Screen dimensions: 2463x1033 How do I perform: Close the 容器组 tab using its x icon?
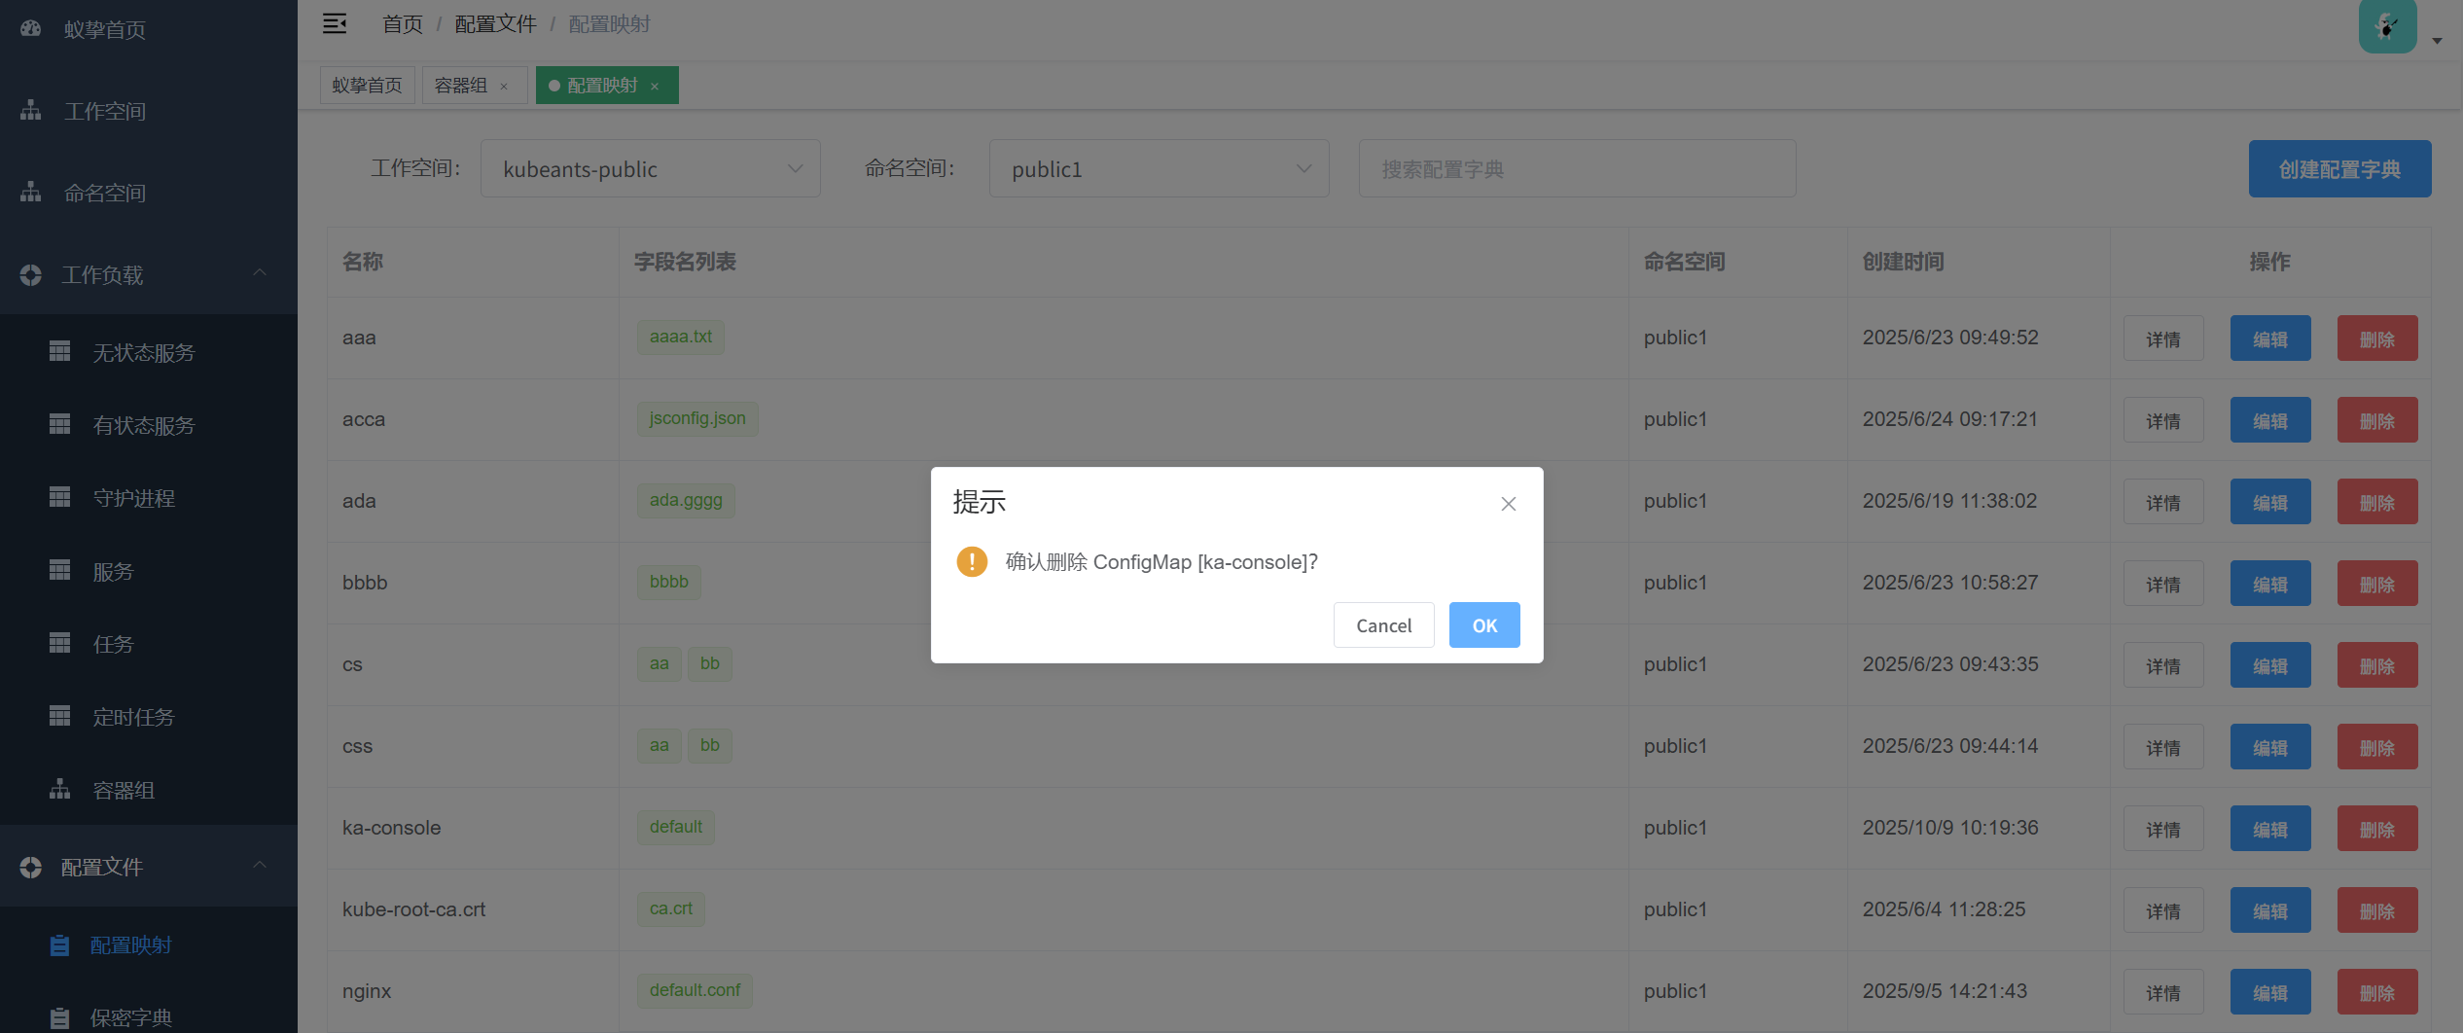[x=504, y=87]
